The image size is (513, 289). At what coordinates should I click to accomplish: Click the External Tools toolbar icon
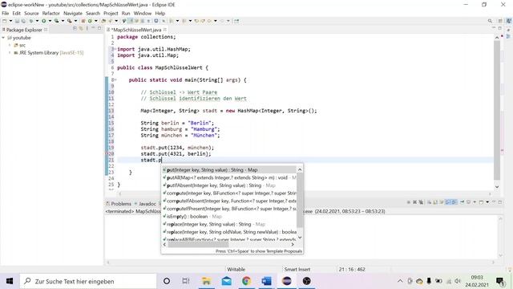click(x=70, y=21)
